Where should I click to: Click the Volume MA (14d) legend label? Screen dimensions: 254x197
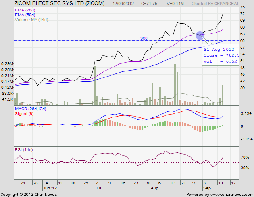pyautogui.click(x=32, y=20)
